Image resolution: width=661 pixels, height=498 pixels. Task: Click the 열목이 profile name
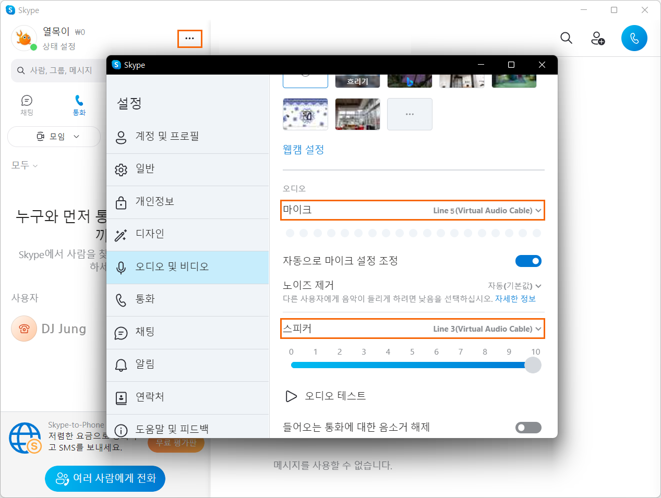pyautogui.click(x=56, y=31)
